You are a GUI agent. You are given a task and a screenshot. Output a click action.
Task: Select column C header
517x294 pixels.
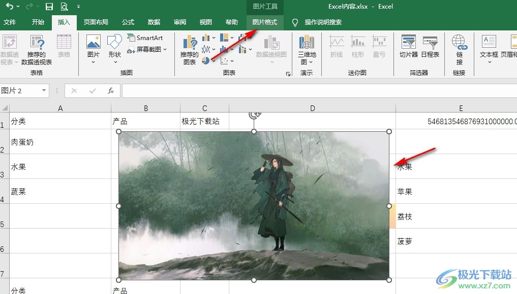tap(205, 108)
